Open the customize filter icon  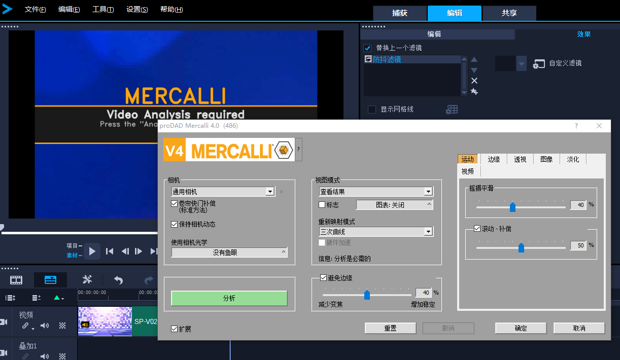click(539, 64)
